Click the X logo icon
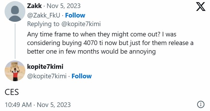Image resolution: width=210 pixels, height=111 pixels. click(201, 7)
